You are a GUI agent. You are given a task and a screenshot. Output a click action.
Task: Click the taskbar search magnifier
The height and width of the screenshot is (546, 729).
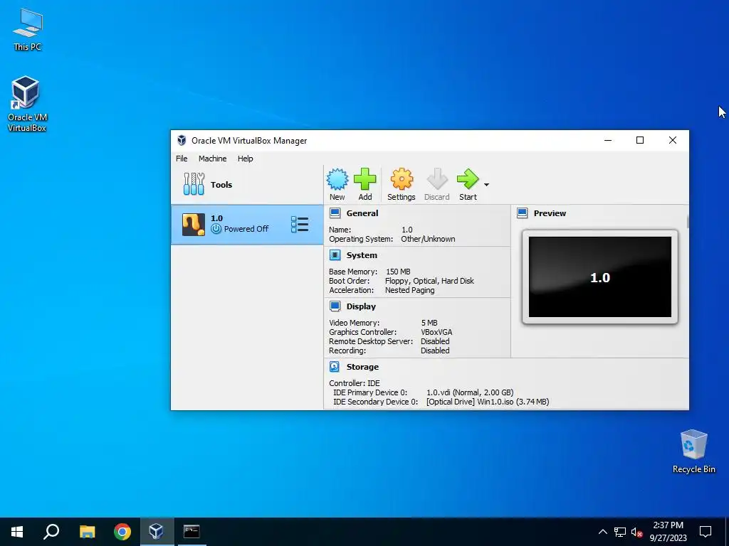[x=51, y=532]
